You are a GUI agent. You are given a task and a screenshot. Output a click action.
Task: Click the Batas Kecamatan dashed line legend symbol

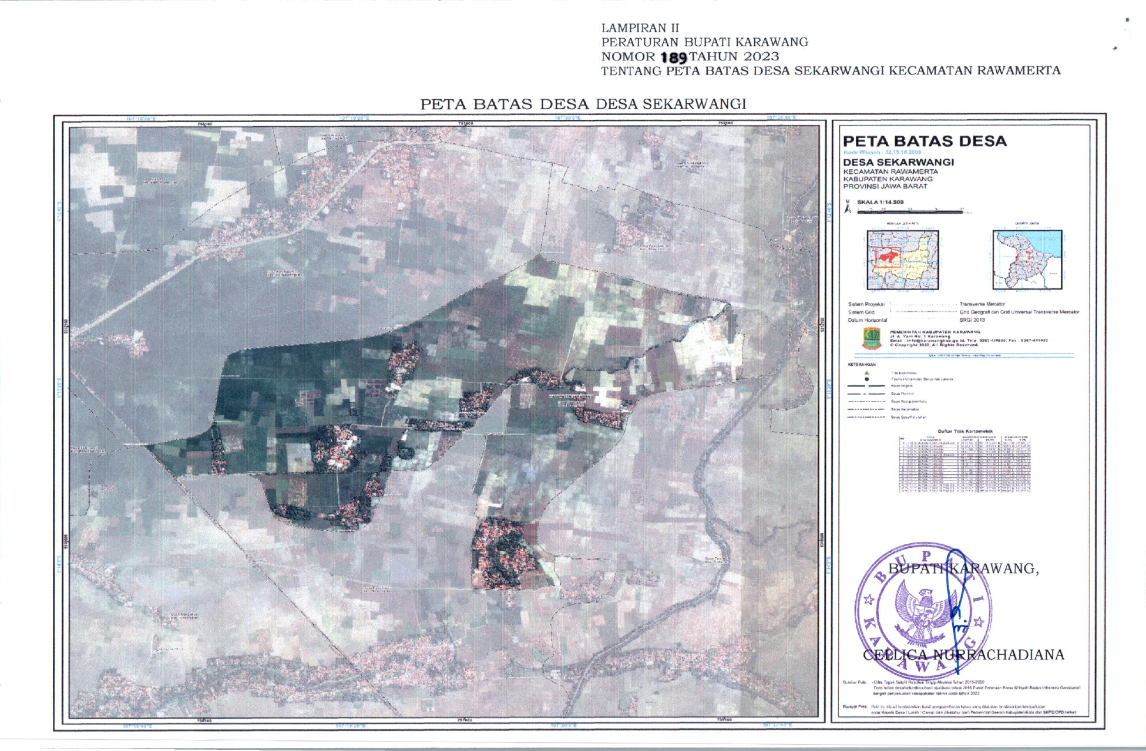point(866,409)
